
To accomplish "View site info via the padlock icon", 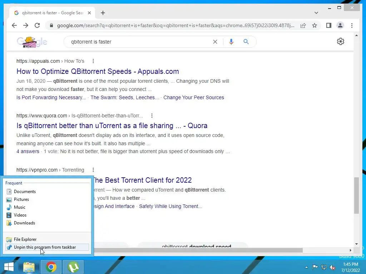I will point(51,25).
